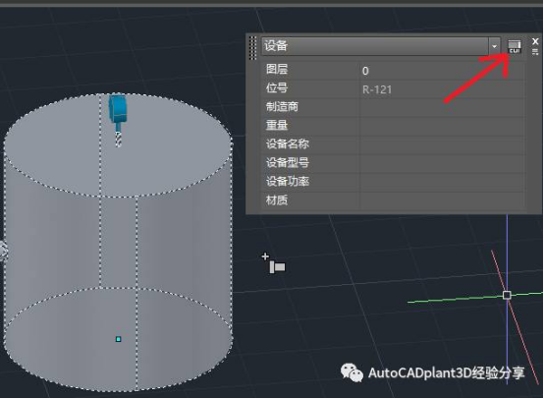Image resolution: width=544 pixels, height=399 pixels.
Task: Click the cyan grip at the cylinder base
Action: pos(118,339)
